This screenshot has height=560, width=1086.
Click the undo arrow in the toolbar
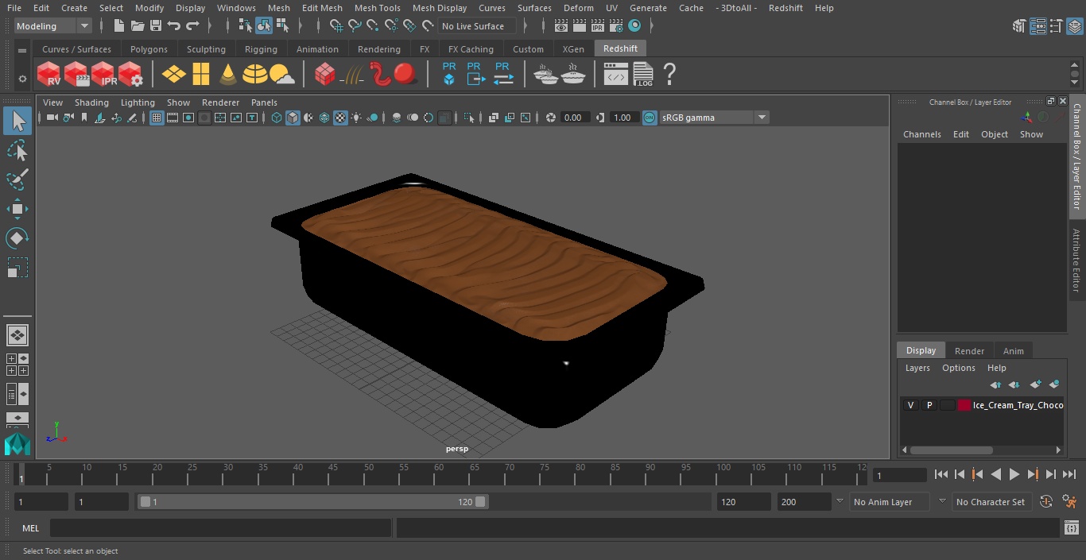pyautogui.click(x=174, y=26)
